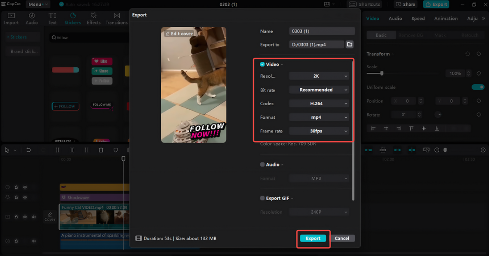Viewport: 489px width, 256px height.
Task: Click the export dialog vertical scrollbar
Action: [353, 131]
